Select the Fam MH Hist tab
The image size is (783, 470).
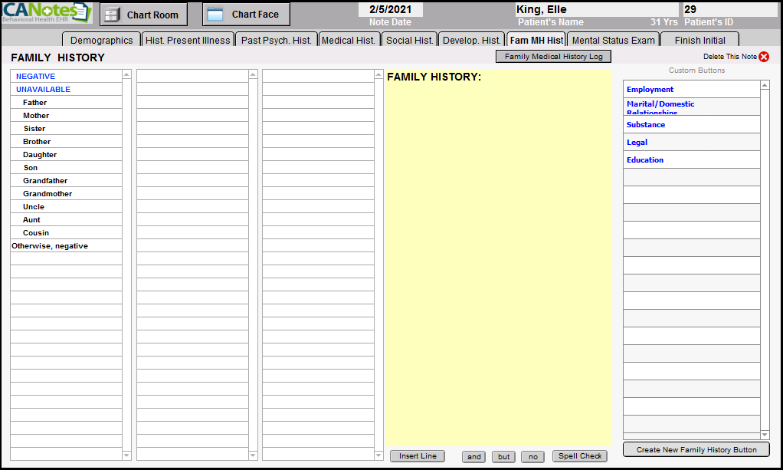coord(536,40)
